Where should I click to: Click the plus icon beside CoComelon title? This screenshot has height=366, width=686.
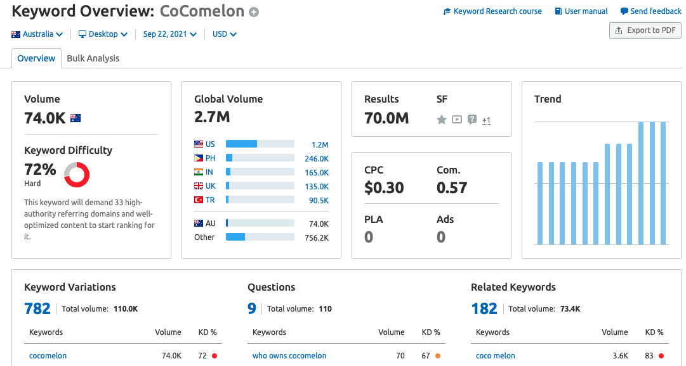[254, 12]
